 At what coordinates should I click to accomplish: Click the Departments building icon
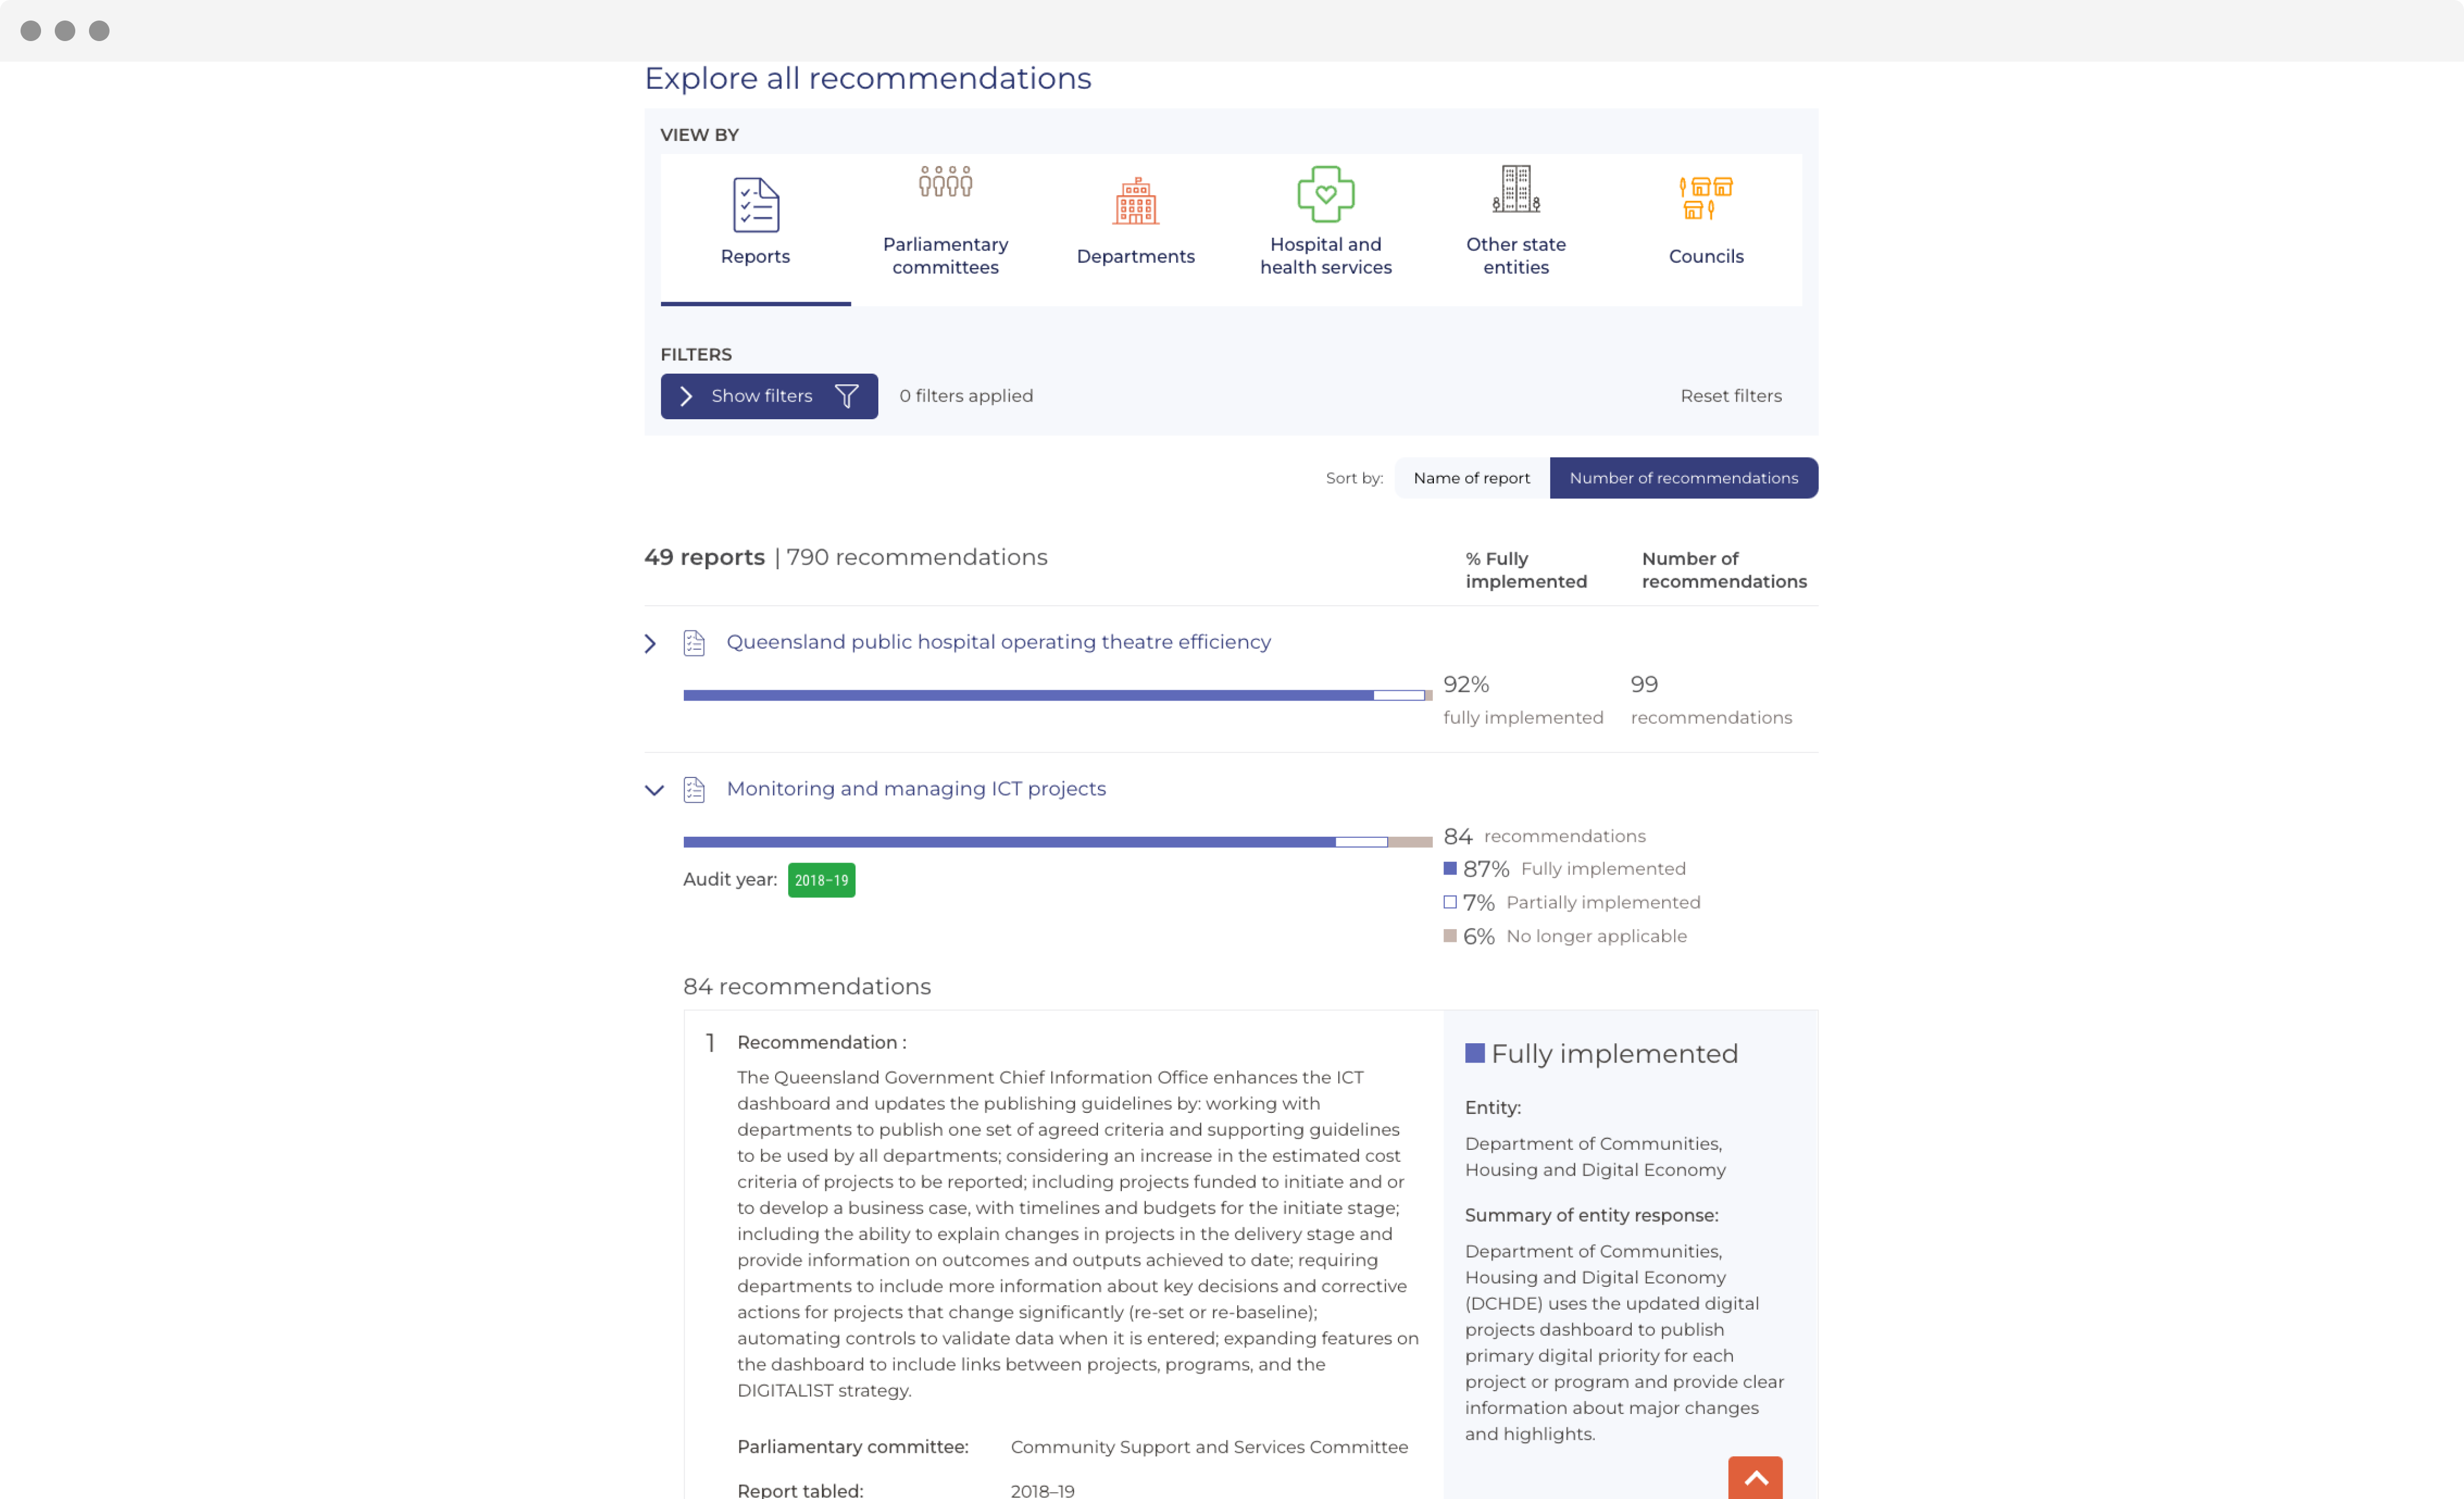click(x=1135, y=202)
